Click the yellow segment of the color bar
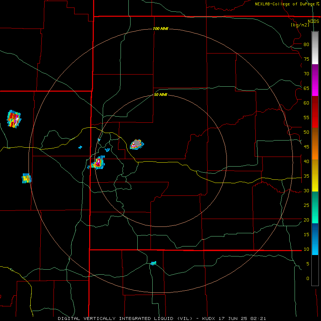Screen dimensions: 321x321 tap(315, 175)
